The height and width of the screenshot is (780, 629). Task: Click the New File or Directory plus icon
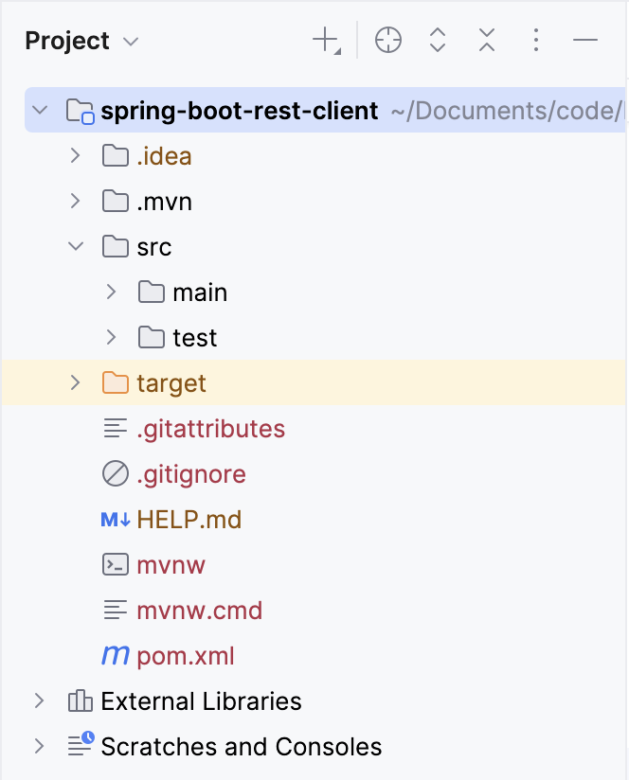[x=325, y=40]
